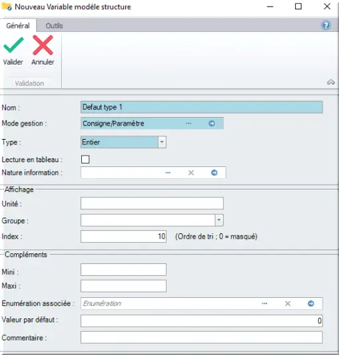The height and width of the screenshot is (355, 339).
Task: Click blue arrow icon in Mode gestion field
Action: (212, 124)
